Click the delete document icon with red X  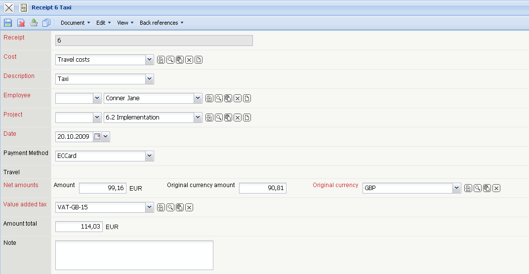[x=21, y=23]
